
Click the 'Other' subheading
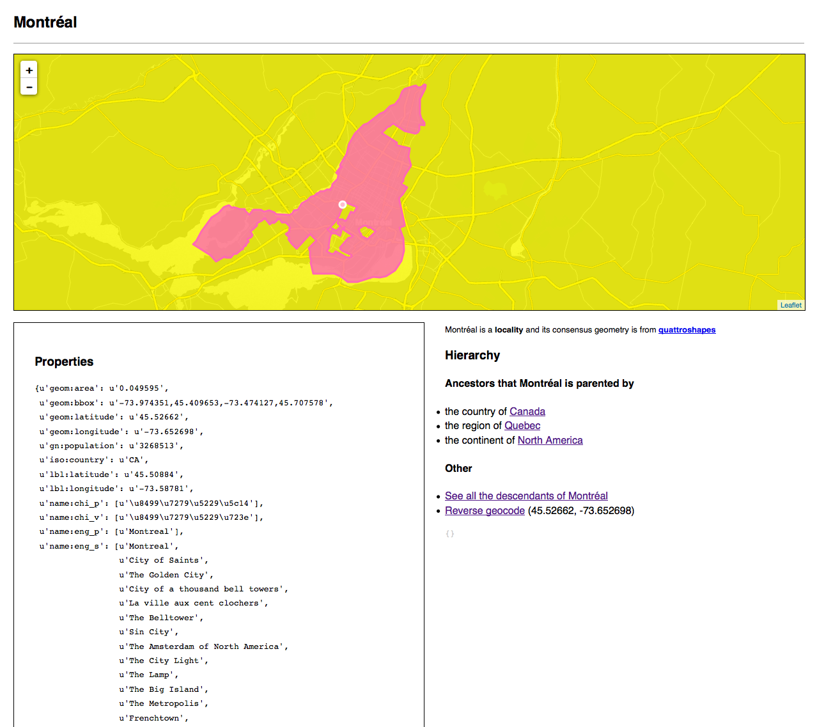point(458,468)
